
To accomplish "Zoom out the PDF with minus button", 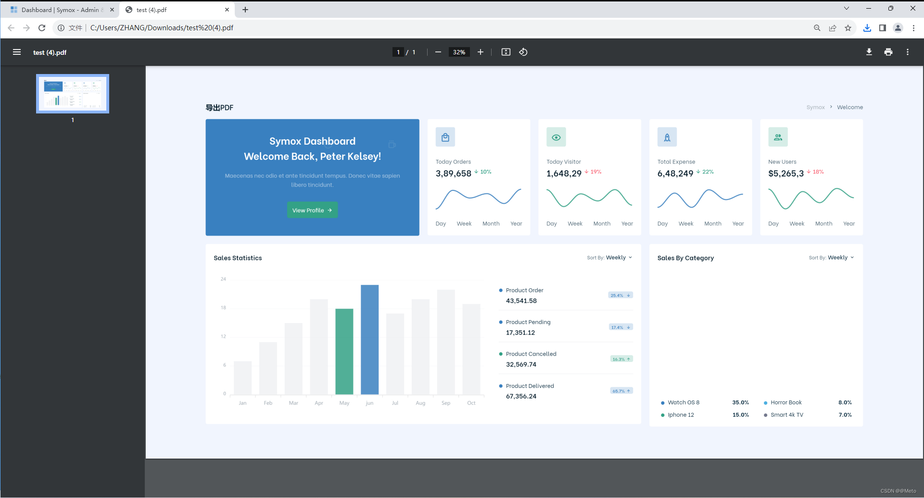I will click(x=438, y=52).
